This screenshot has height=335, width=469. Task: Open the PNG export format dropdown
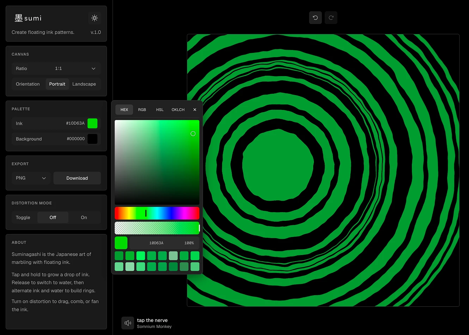pos(31,178)
